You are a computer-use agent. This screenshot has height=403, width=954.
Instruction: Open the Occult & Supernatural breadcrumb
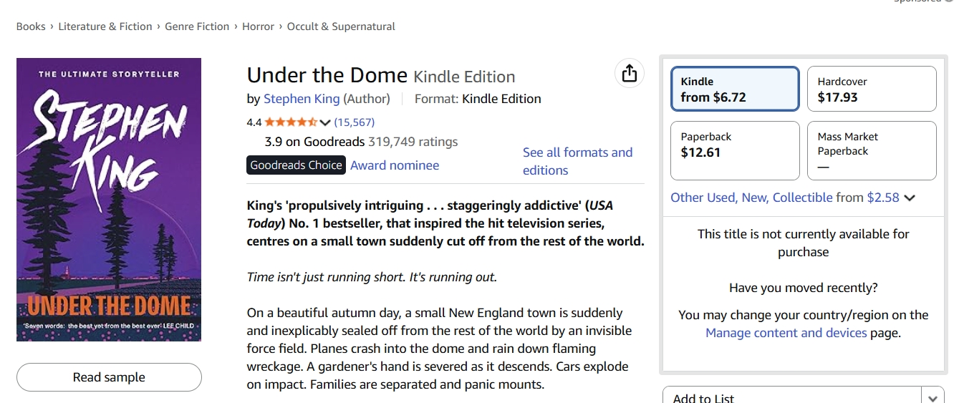click(x=341, y=26)
